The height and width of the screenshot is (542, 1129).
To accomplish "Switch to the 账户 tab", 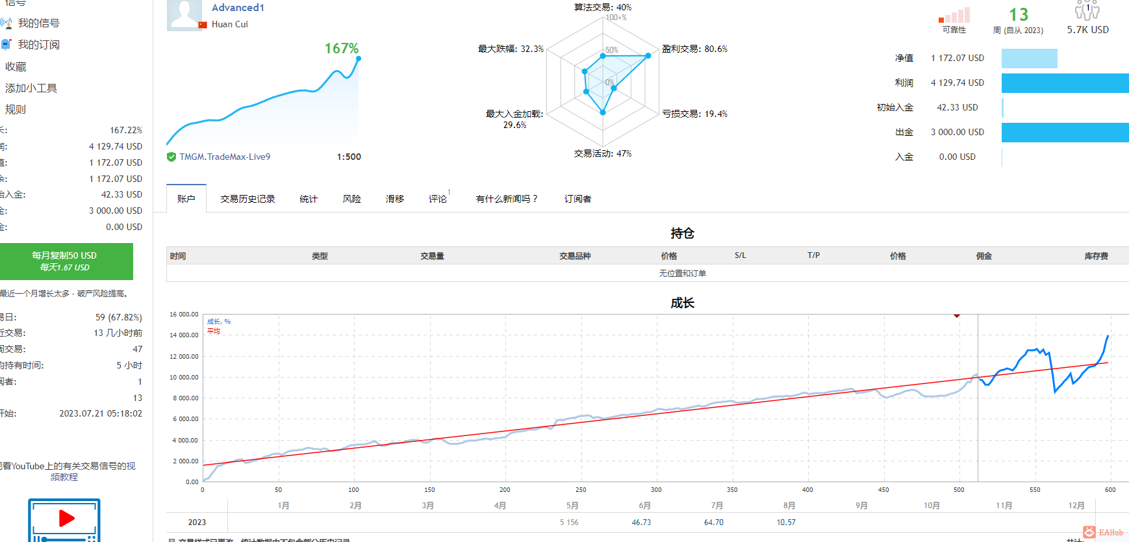I will click(186, 199).
